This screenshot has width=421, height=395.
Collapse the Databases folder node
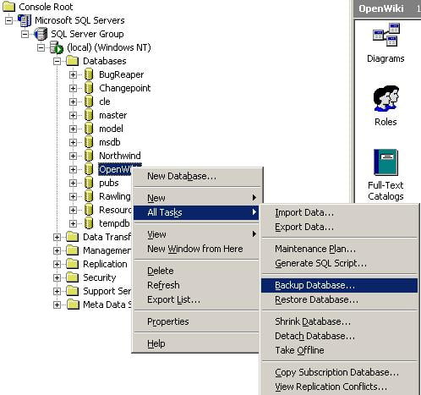tap(57, 61)
